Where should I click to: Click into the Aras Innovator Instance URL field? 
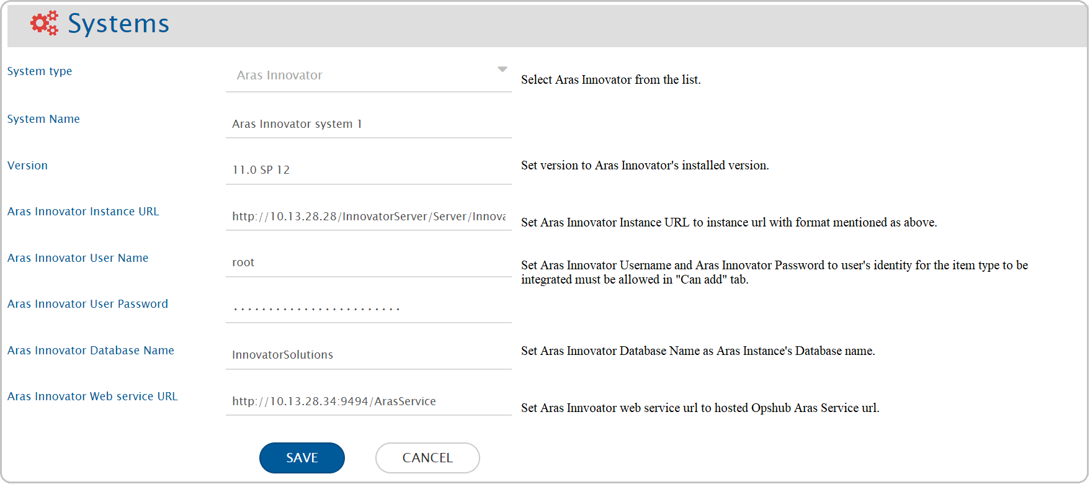[x=369, y=217]
